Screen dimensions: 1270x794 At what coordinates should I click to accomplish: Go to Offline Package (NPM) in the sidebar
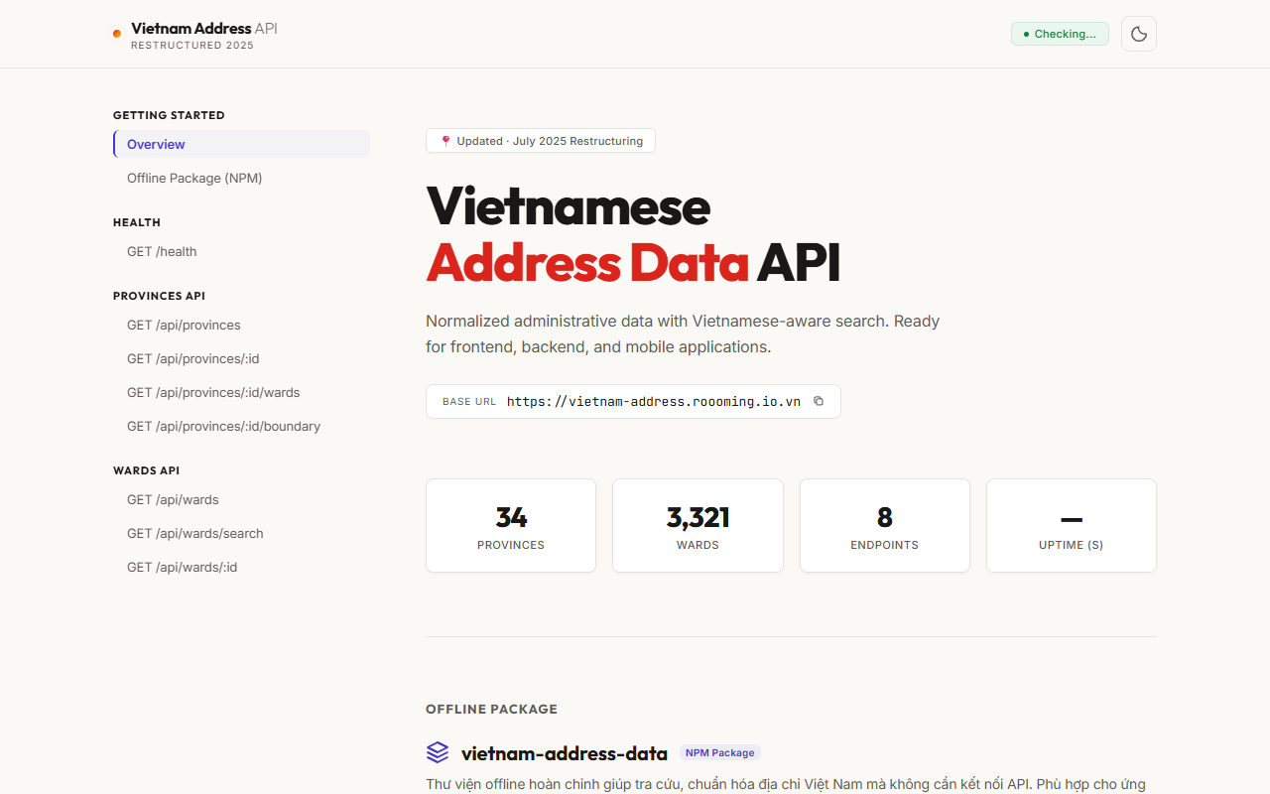pyautogui.click(x=241, y=178)
